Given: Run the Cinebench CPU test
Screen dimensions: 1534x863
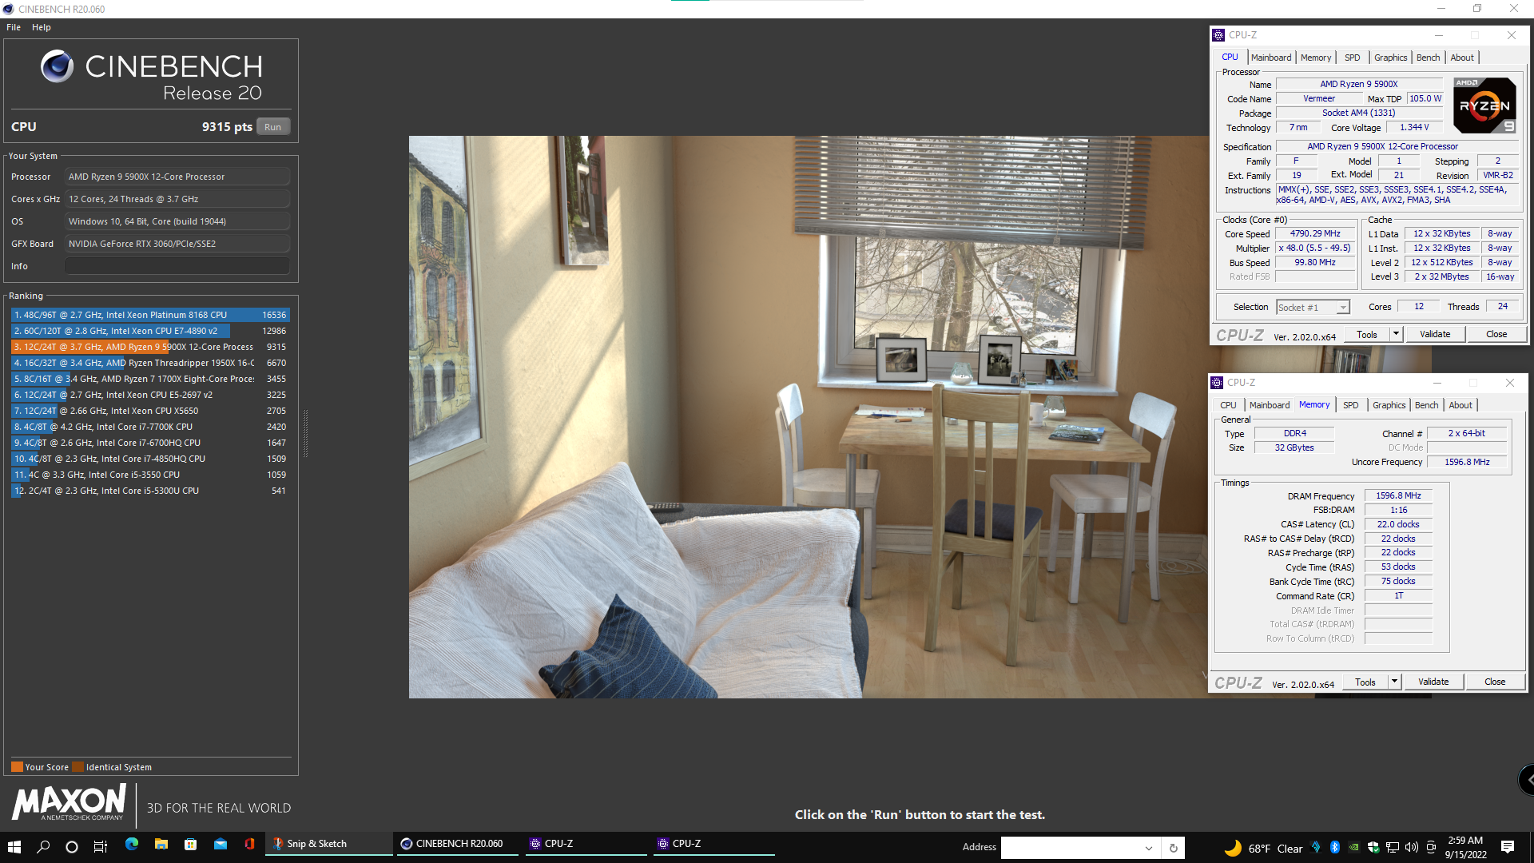Looking at the screenshot, I should (x=273, y=127).
